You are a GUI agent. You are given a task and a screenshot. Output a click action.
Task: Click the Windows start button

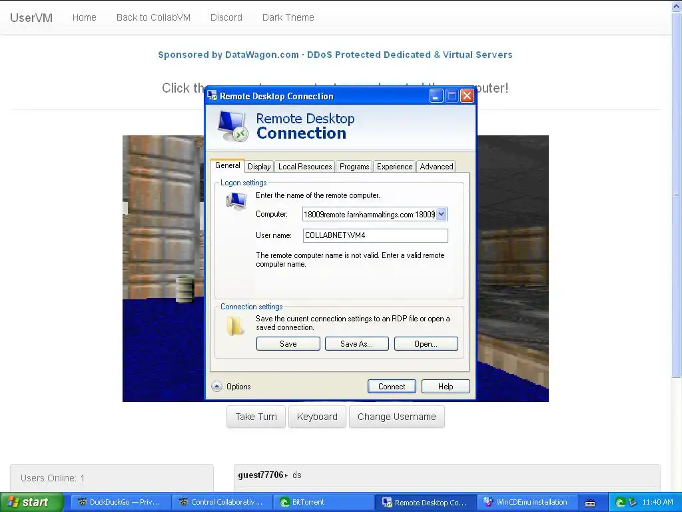tap(31, 503)
